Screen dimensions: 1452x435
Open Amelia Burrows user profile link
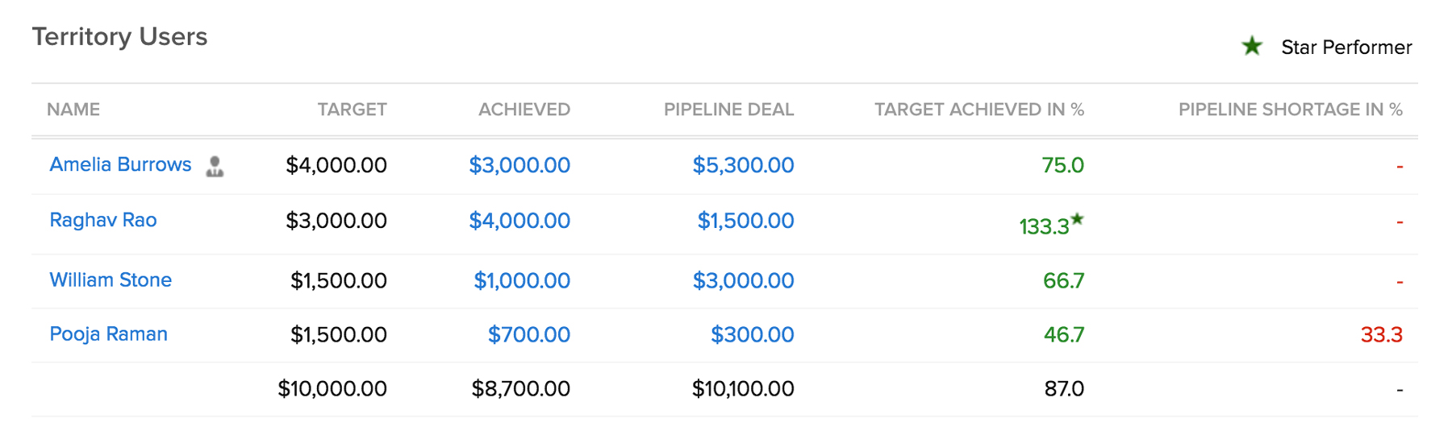[120, 164]
